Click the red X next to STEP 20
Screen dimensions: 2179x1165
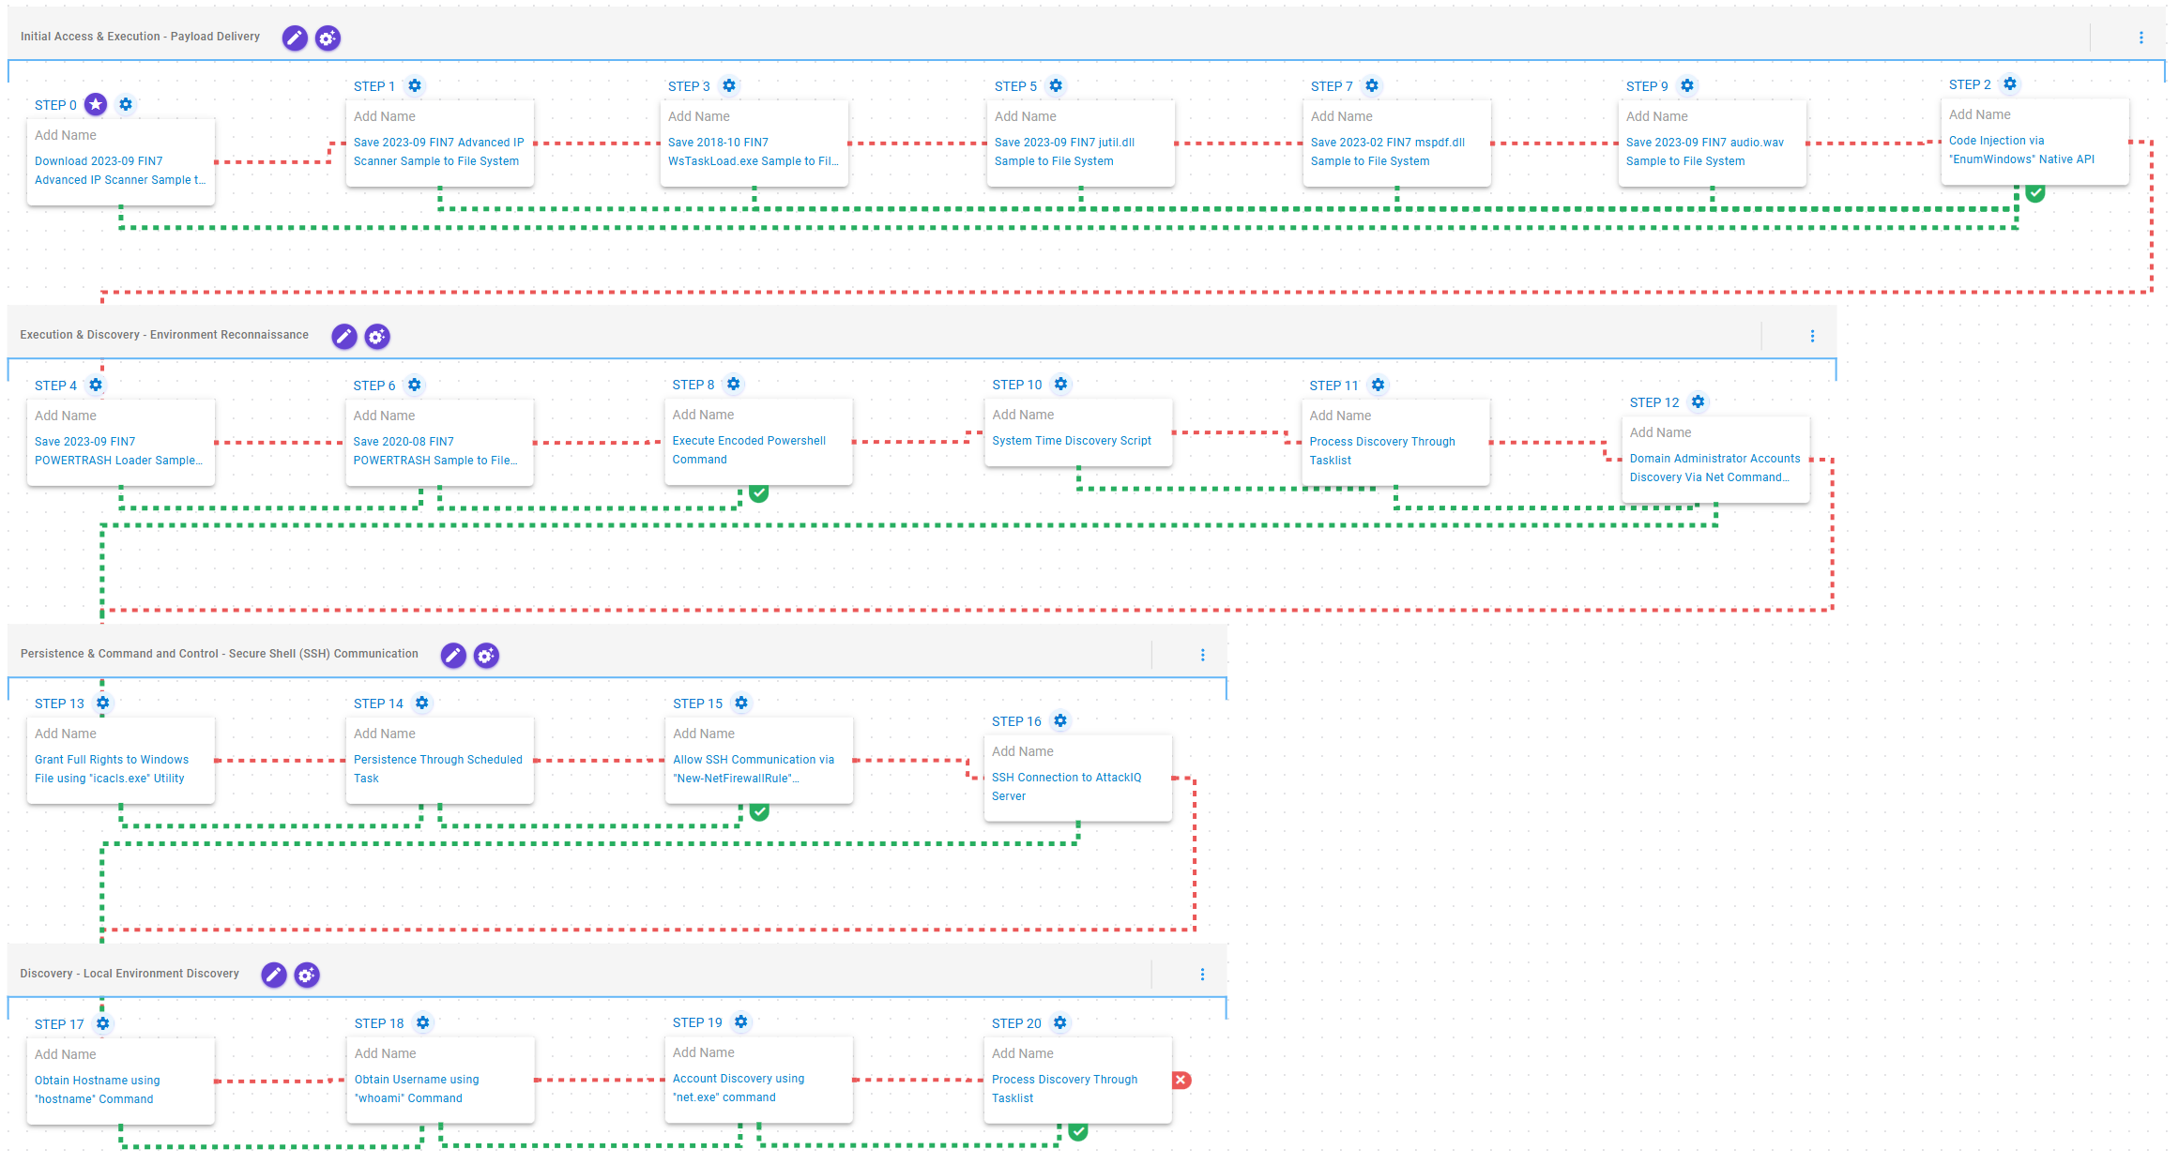pyautogui.click(x=1181, y=1080)
